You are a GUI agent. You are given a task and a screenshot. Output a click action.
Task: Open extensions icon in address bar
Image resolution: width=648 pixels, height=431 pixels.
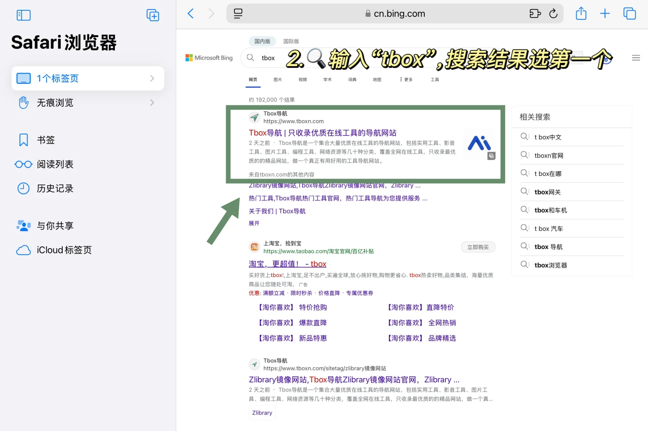(535, 14)
